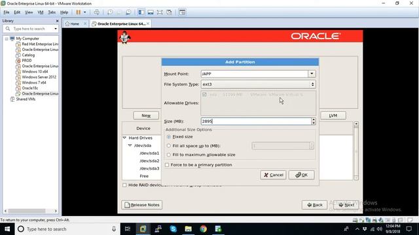Image resolution: width=419 pixels, height=235 pixels.
Task: Open the View menu
Action: click(x=29, y=12)
